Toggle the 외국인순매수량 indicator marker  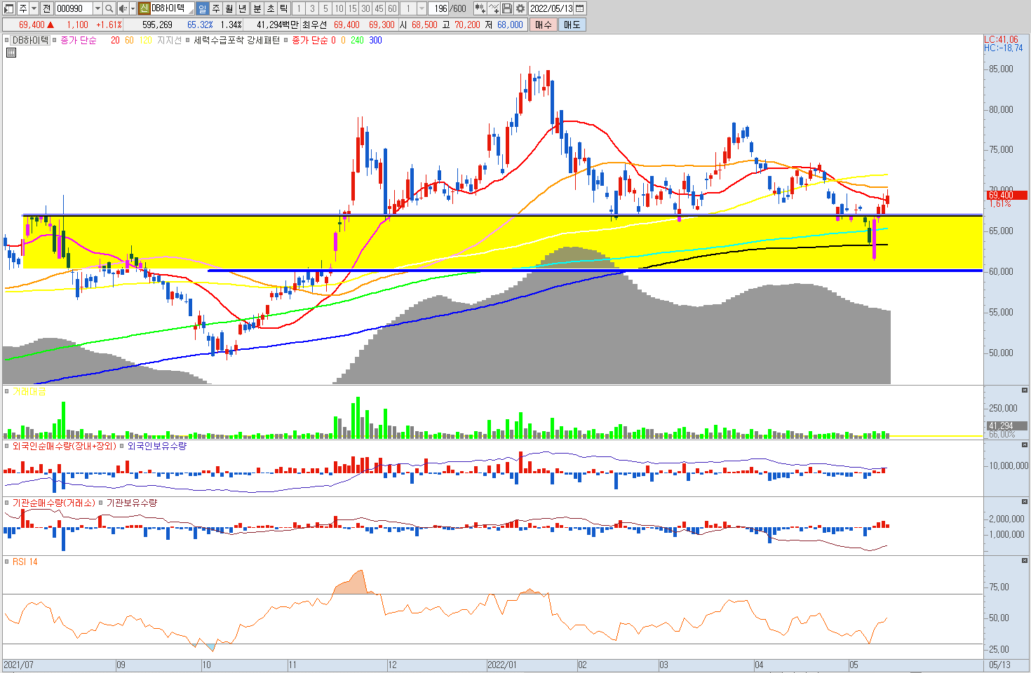[7, 446]
